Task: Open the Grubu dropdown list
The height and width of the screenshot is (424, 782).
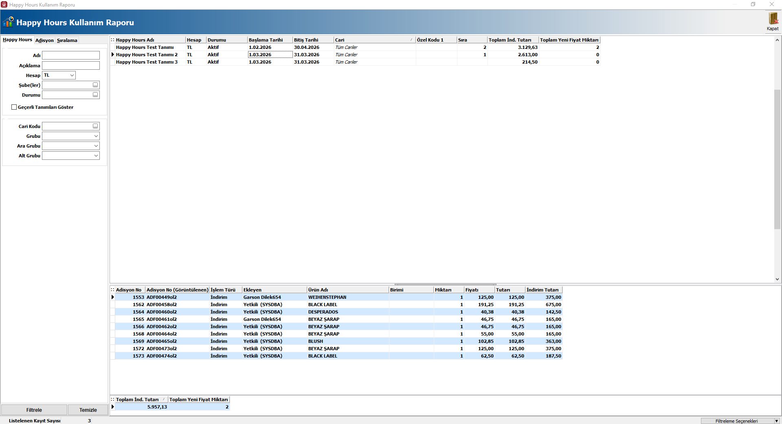Action: pos(96,136)
